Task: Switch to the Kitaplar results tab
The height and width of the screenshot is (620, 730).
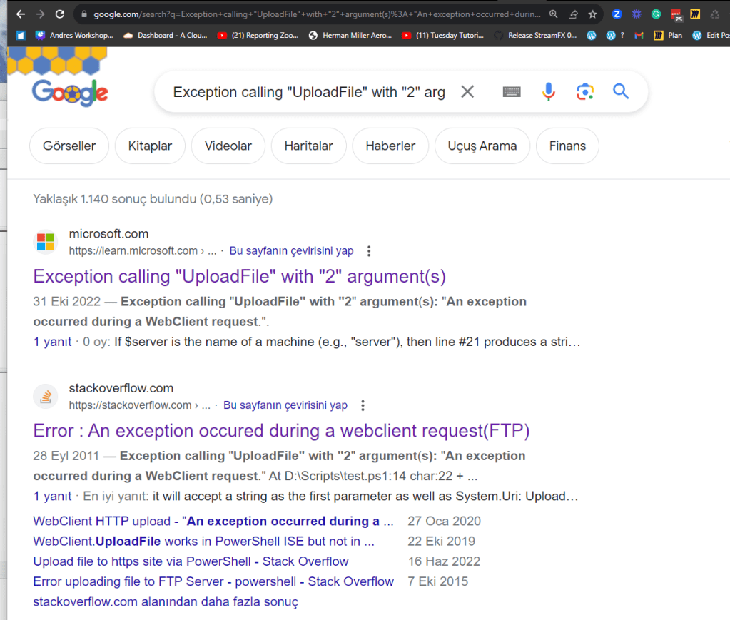Action: 150,146
